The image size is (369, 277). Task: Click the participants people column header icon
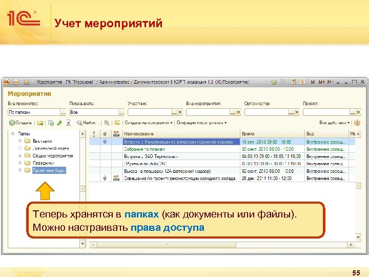(116, 134)
